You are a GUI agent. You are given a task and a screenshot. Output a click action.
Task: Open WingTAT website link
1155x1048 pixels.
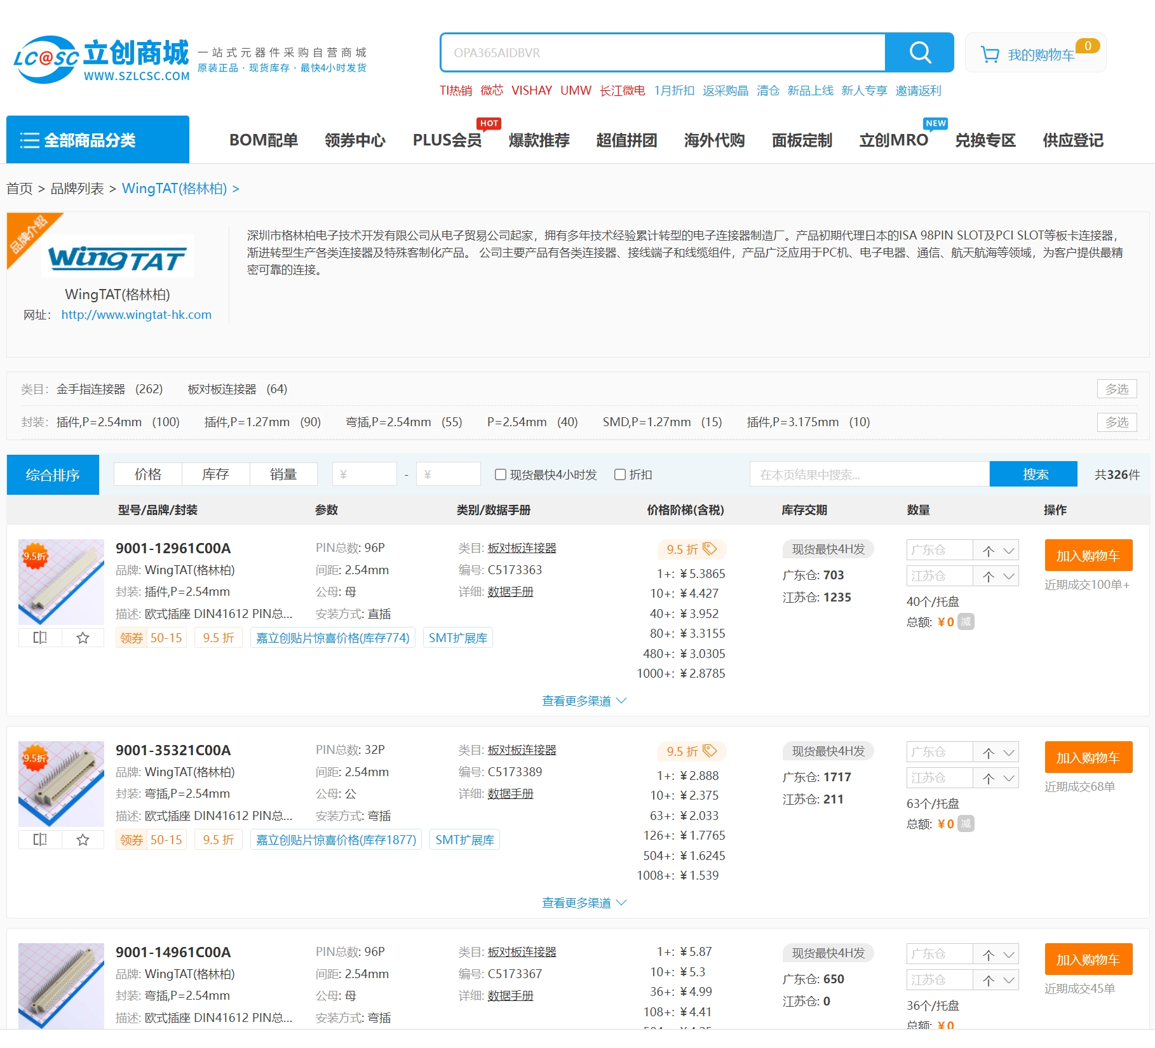136,314
